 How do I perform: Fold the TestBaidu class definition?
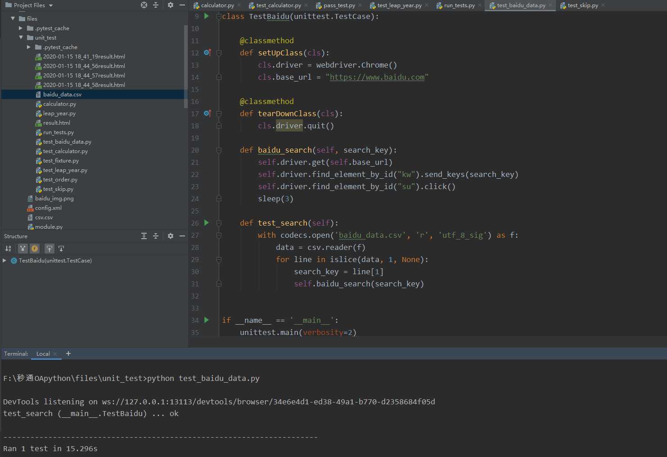pyautogui.click(x=219, y=16)
